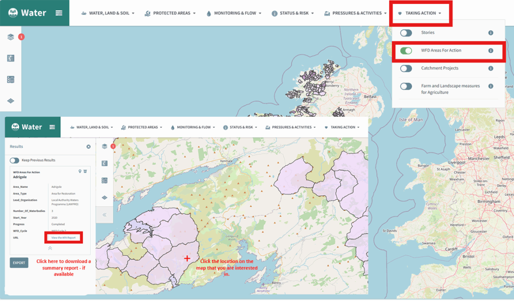Open the hamburger menu beside the Water logo
The height and width of the screenshot is (301, 514).
pos(58,13)
